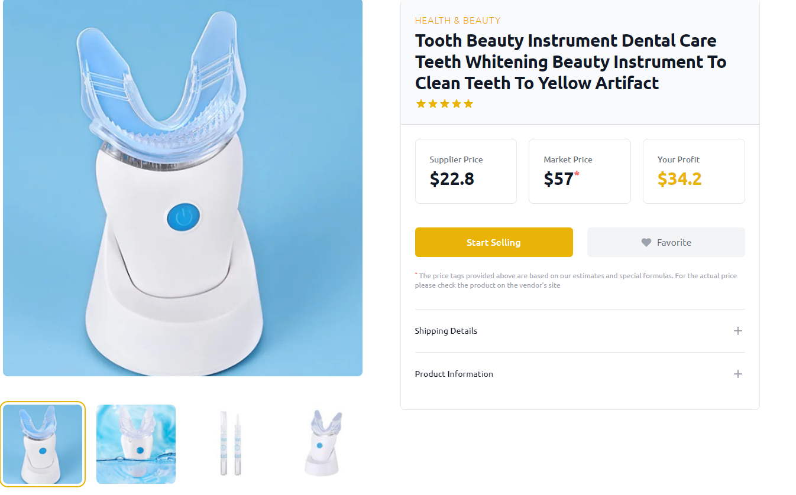Image resolution: width=796 pixels, height=495 pixels.
Task: Click the Start Selling button
Action: tap(494, 242)
